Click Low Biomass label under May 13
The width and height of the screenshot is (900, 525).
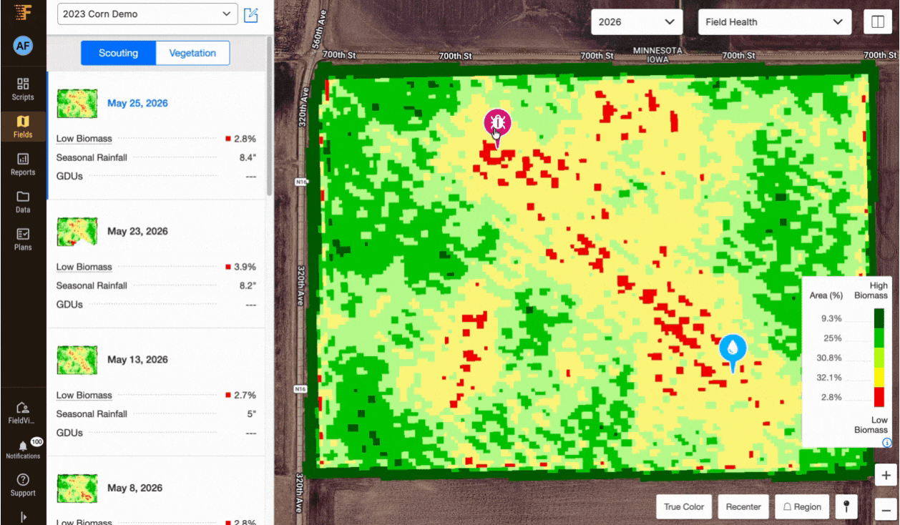(x=84, y=395)
